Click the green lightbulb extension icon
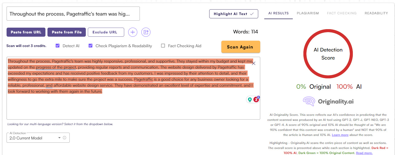 click(x=250, y=99)
